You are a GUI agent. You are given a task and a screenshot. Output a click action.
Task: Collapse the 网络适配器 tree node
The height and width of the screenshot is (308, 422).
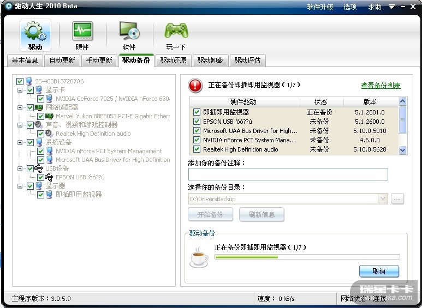point(20,107)
